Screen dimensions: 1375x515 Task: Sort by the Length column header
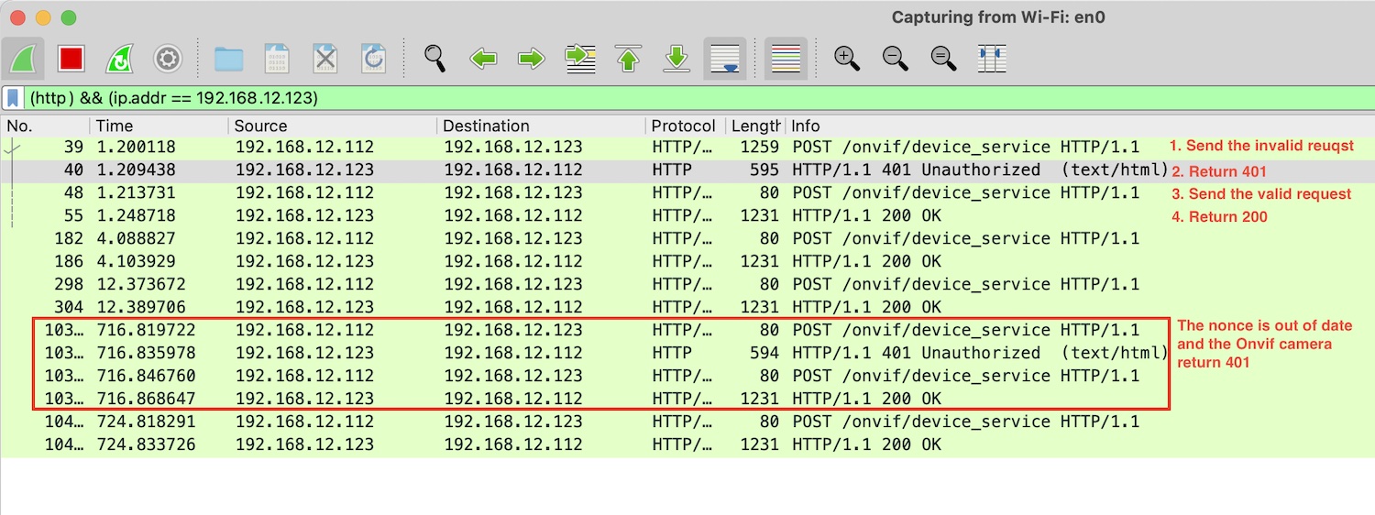coord(755,126)
